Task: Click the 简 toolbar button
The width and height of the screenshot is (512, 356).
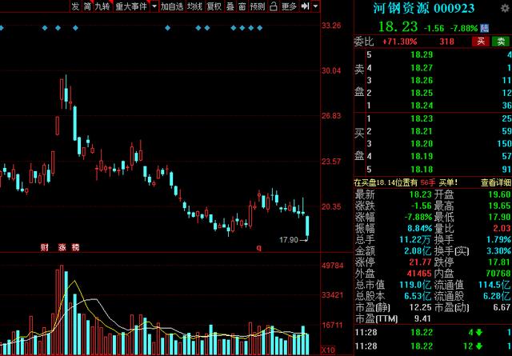Action: click(87, 6)
